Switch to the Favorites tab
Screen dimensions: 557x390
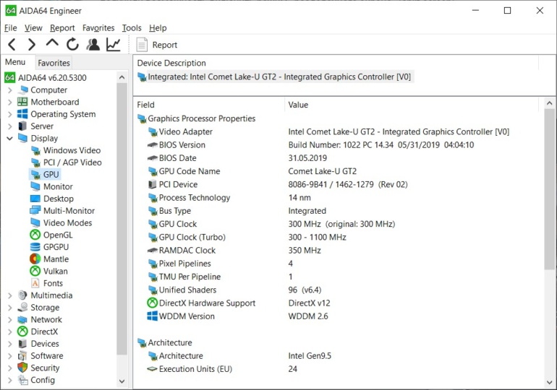(x=54, y=63)
